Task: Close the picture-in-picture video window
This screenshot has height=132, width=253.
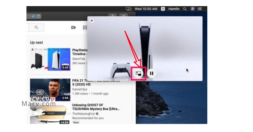Action: pyautogui.click(x=92, y=21)
